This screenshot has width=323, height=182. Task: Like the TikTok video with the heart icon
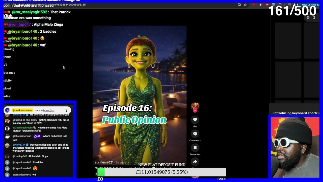pyautogui.click(x=195, y=120)
